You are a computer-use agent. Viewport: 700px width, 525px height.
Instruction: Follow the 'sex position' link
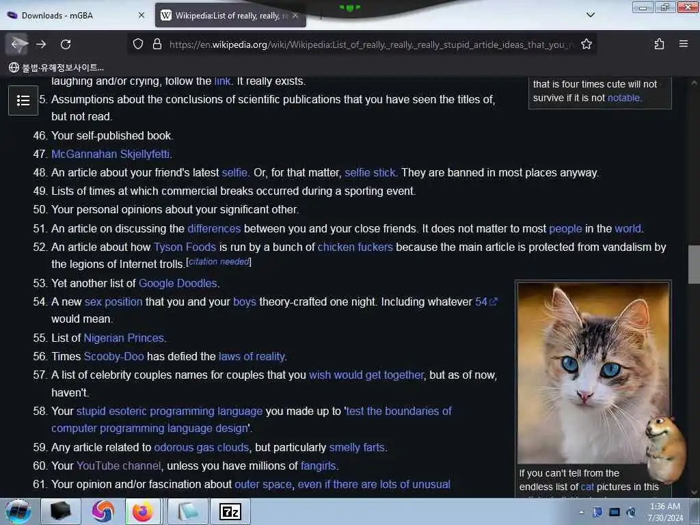point(113,302)
